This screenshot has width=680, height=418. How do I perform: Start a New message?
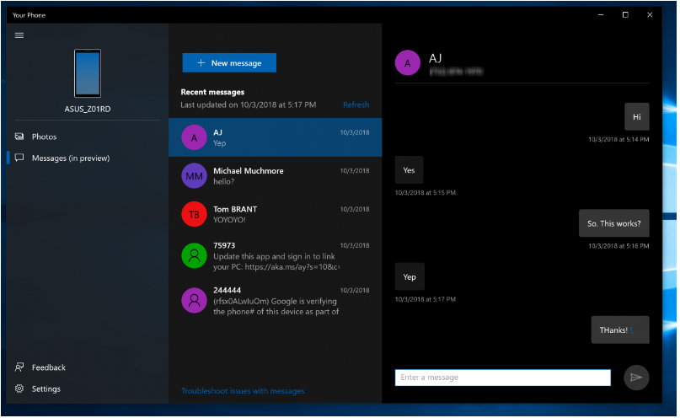tap(229, 63)
